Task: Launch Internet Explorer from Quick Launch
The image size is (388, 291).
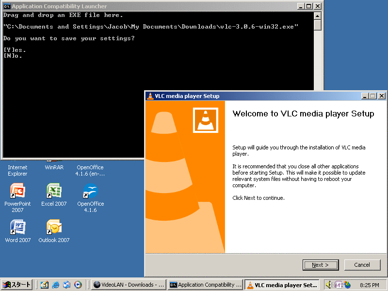Action: click(x=56, y=285)
